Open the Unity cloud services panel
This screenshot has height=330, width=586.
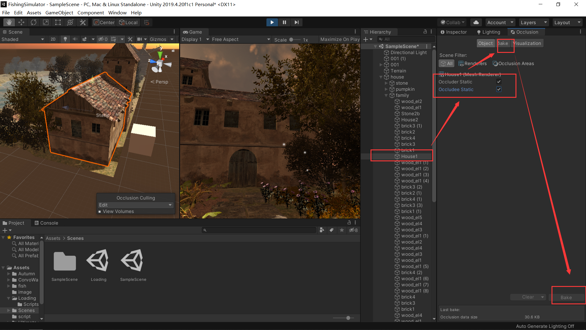476,22
